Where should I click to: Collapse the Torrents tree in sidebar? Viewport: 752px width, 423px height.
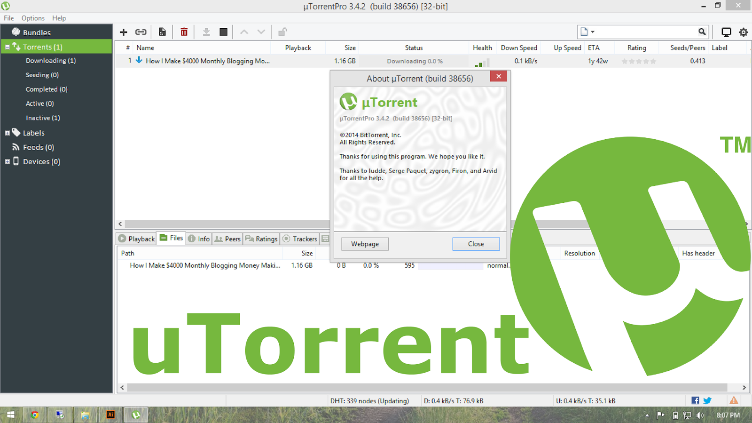[8, 47]
